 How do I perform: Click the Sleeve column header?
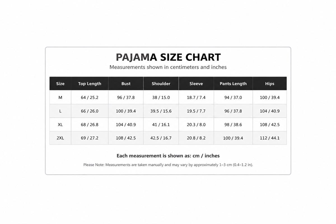[x=196, y=83]
